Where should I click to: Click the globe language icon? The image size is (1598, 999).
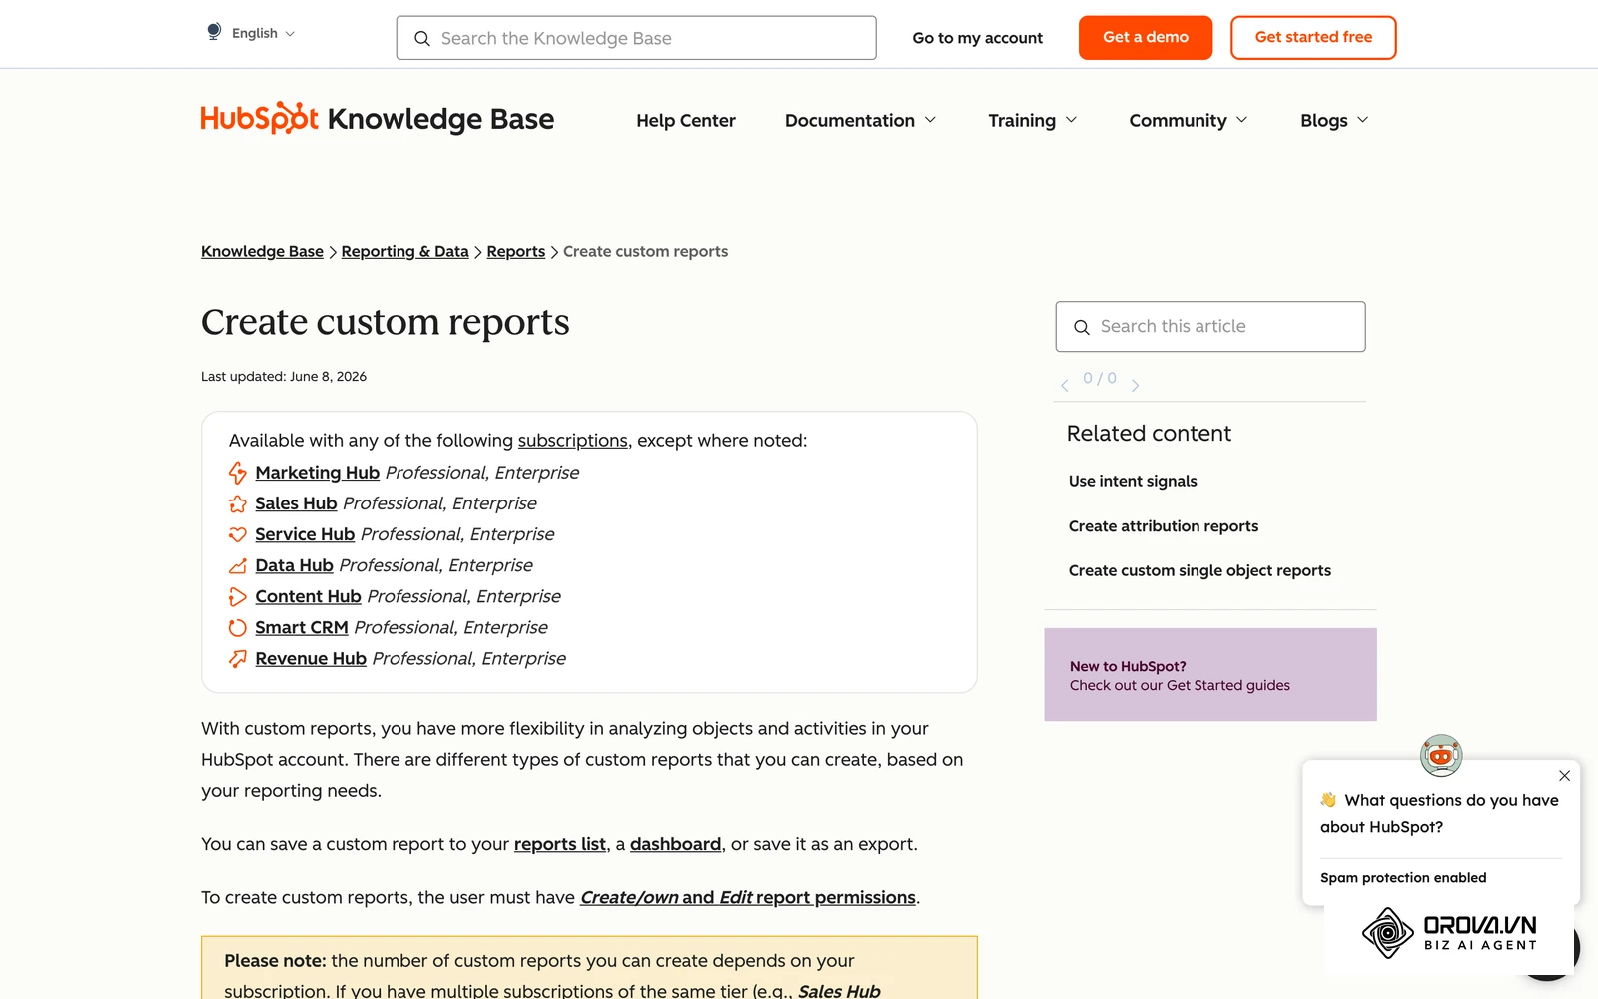pyautogui.click(x=214, y=32)
